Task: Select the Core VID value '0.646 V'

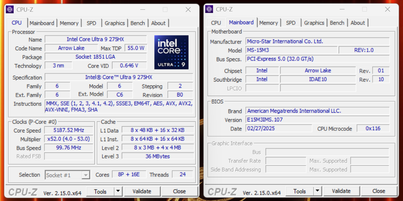Action: pos(129,65)
